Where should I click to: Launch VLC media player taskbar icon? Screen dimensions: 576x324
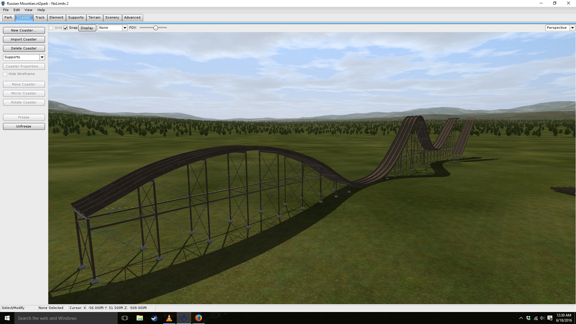point(169,318)
